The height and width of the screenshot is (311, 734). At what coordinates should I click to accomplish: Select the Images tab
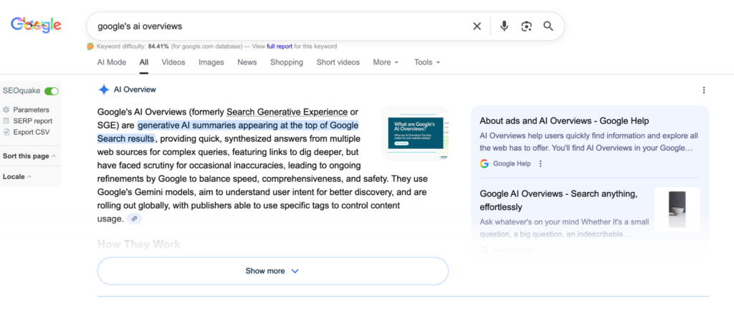tap(211, 62)
